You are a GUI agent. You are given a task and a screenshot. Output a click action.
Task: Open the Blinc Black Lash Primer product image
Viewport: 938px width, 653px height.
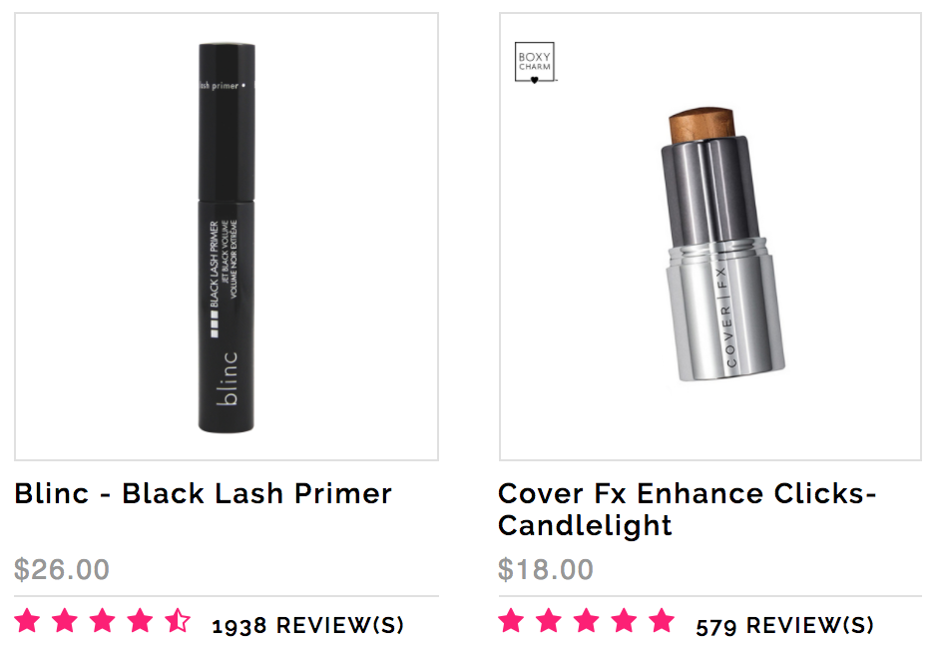click(x=227, y=237)
